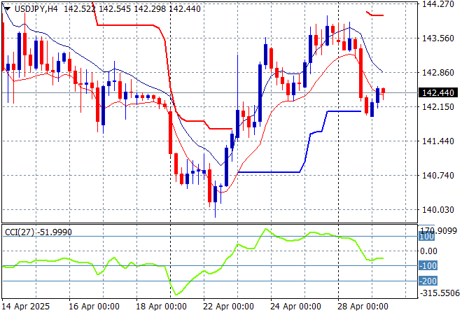
Task: Click the chart menu triangle beside USDJPY
Action: (x=8, y=9)
